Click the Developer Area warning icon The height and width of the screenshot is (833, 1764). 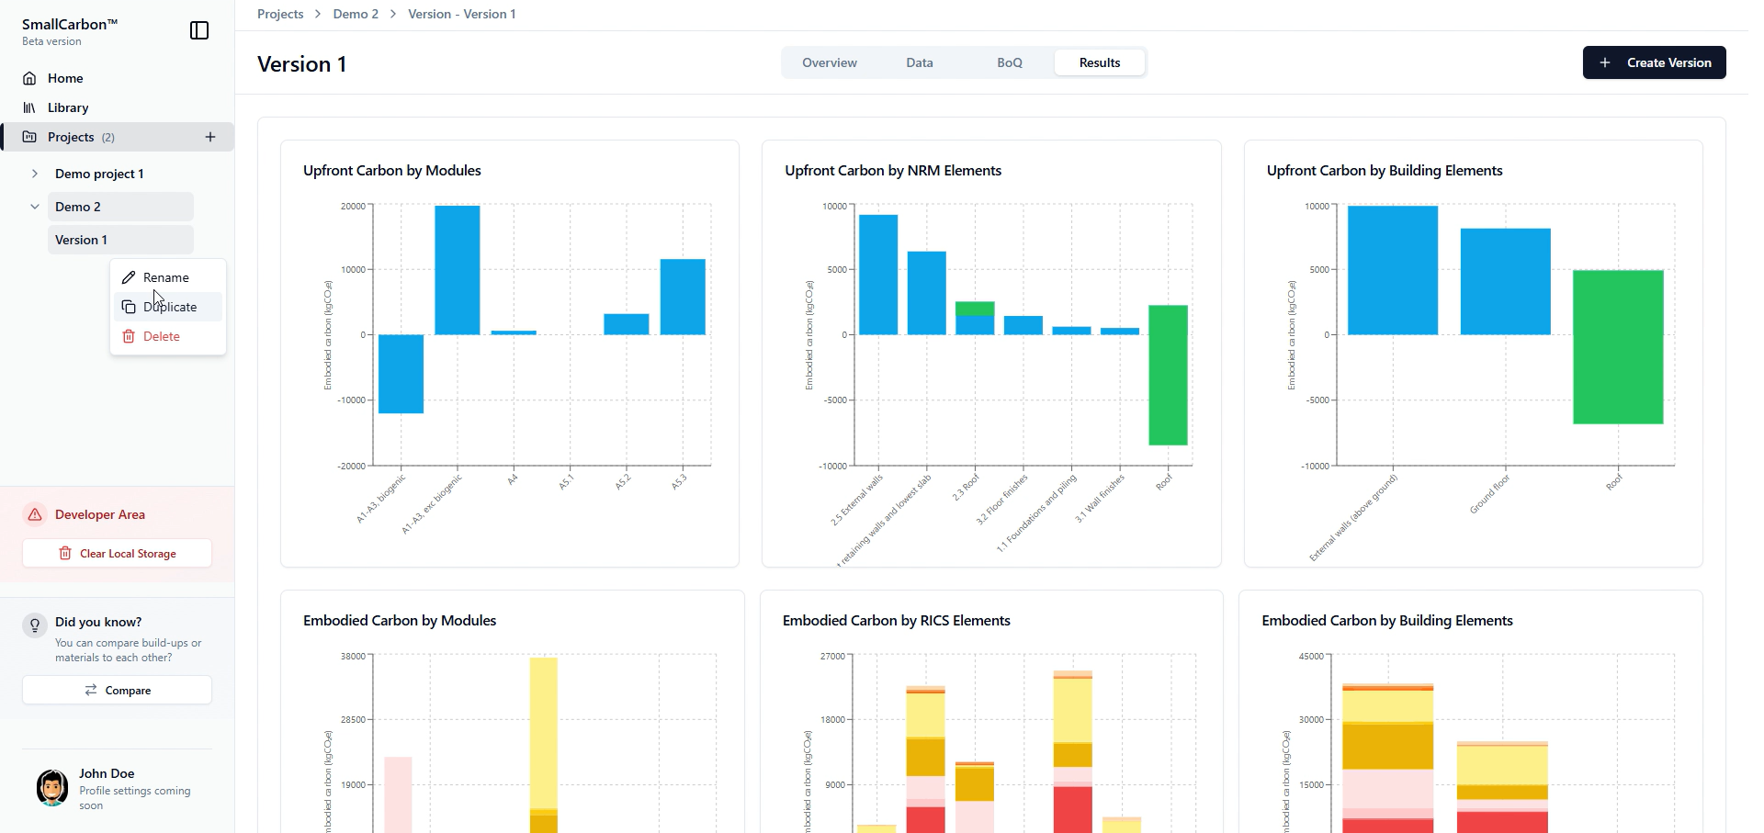[35, 514]
